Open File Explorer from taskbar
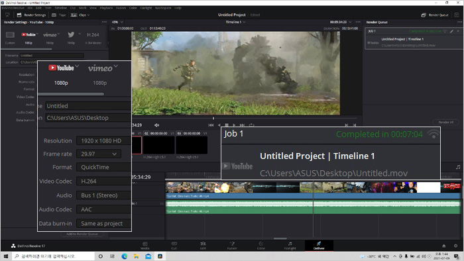 click(136, 256)
